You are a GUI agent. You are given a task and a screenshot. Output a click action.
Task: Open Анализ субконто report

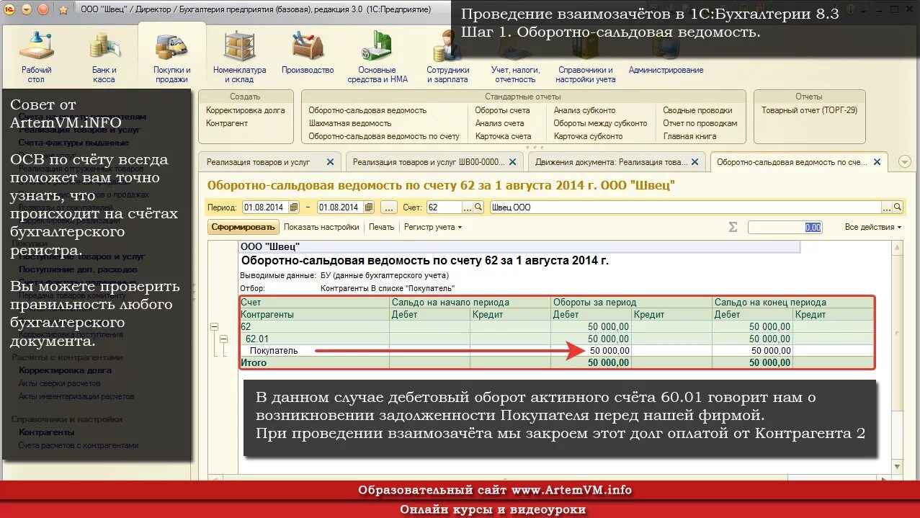tap(584, 110)
